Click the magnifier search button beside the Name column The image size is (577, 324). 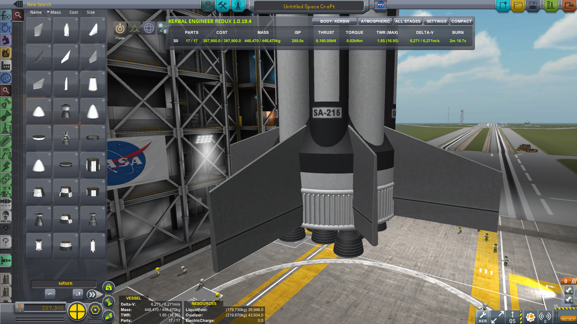[18, 15]
